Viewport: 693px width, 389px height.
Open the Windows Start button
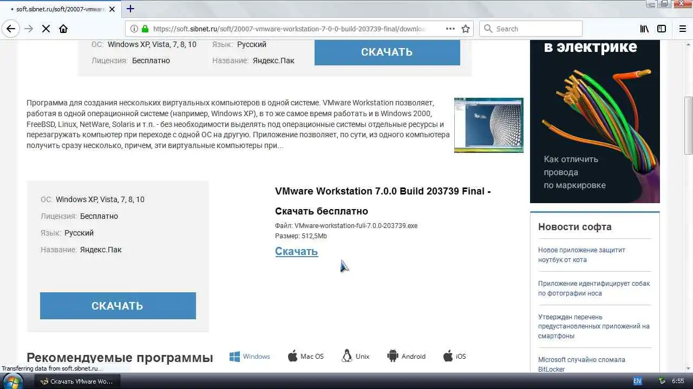[x=13, y=381]
